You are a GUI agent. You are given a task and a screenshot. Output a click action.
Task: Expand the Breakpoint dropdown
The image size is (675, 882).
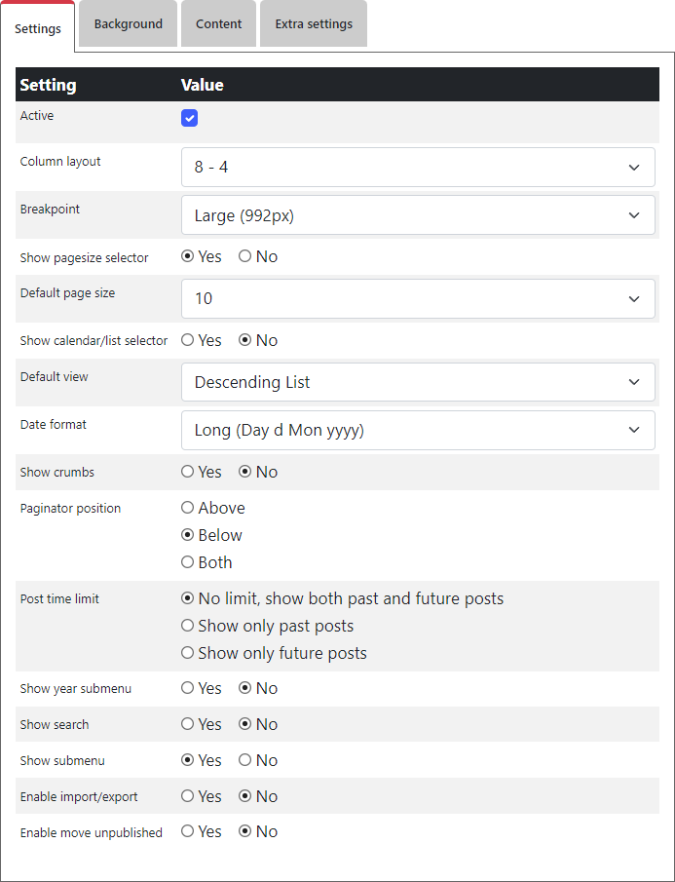tap(418, 215)
